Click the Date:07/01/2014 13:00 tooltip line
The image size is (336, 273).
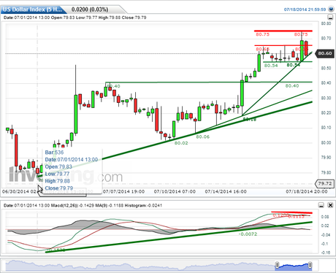coord(72,160)
